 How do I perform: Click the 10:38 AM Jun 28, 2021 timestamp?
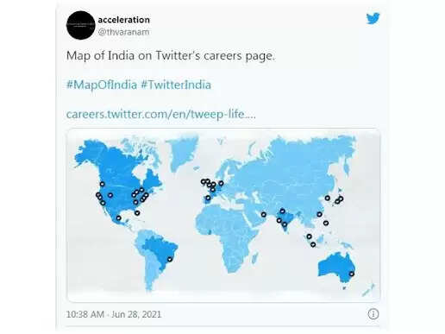(114, 314)
